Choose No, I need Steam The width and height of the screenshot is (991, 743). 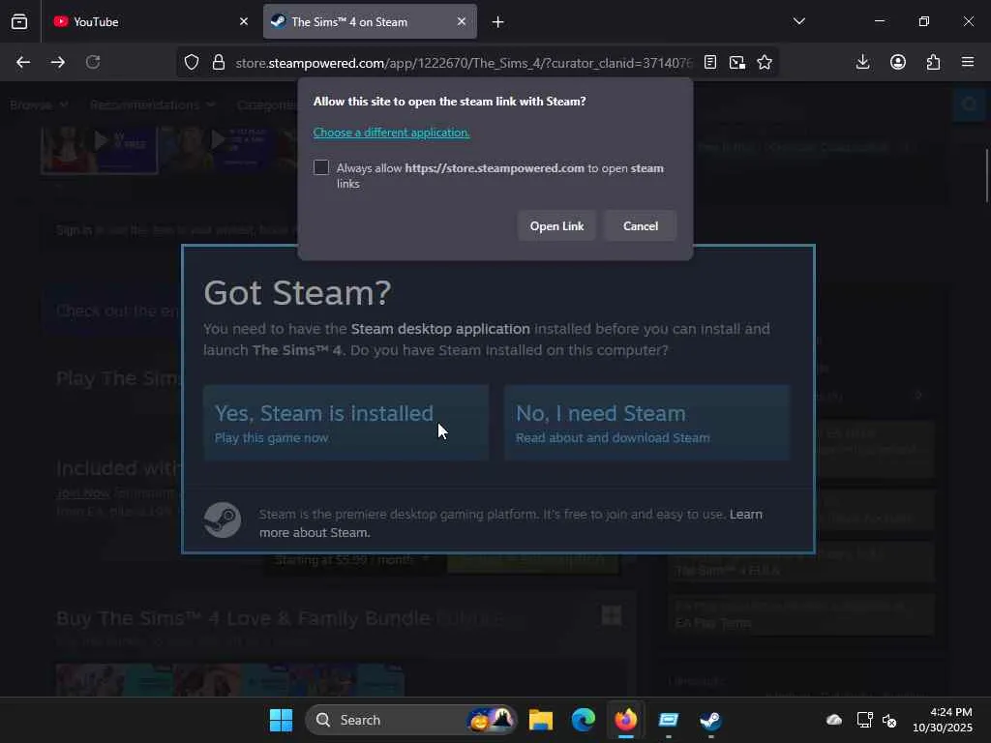click(x=647, y=423)
